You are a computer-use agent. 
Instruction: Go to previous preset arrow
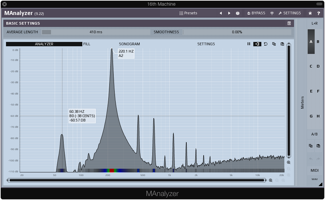(221, 13)
